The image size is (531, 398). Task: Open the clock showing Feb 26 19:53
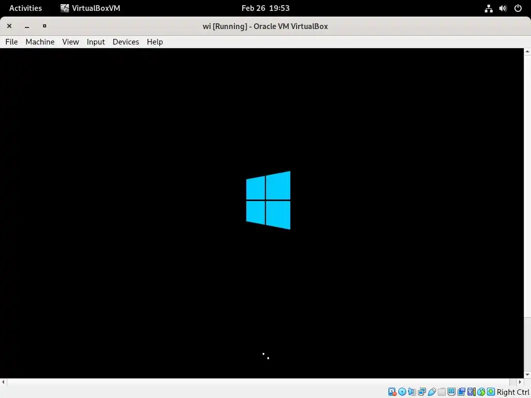(265, 8)
